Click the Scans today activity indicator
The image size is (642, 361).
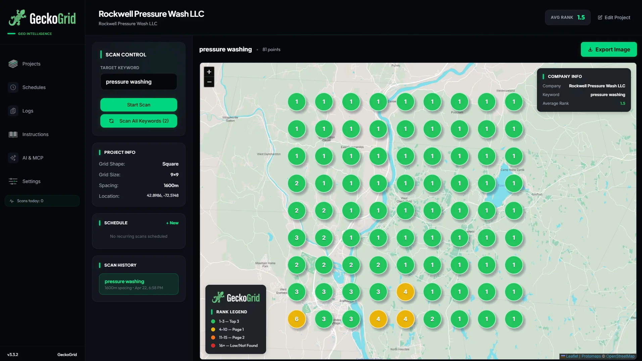tap(42, 201)
